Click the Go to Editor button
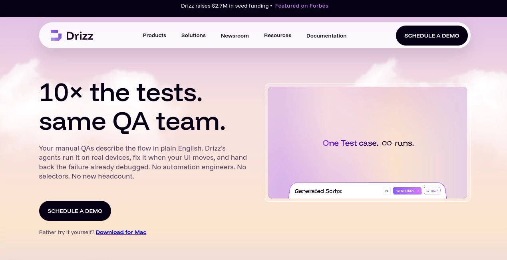The width and height of the screenshot is (507, 260). point(407,191)
